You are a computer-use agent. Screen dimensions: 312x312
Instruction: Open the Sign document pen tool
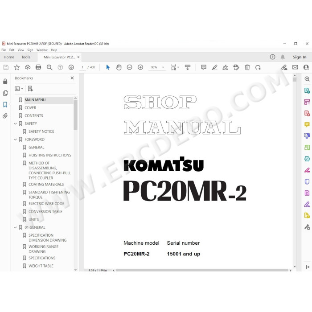pyautogui.click(x=225, y=67)
